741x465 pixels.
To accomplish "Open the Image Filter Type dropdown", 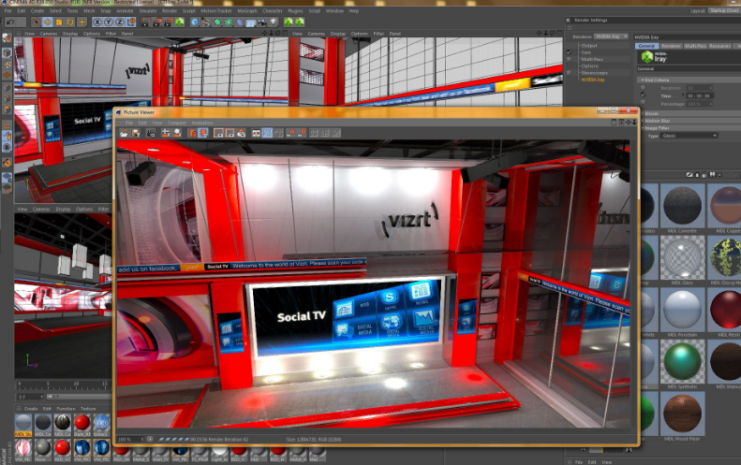I will pos(689,136).
